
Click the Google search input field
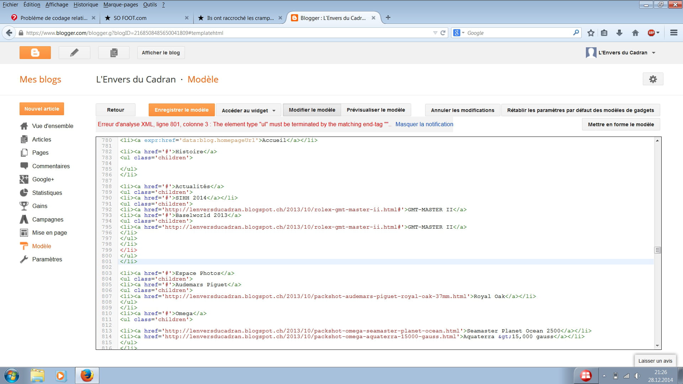point(518,33)
